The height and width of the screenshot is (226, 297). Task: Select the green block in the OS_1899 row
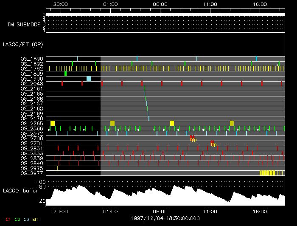click(x=65, y=73)
